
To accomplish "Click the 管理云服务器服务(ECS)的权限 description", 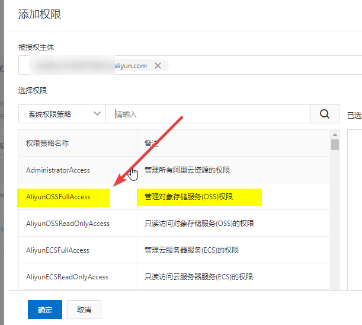I will (191, 250).
